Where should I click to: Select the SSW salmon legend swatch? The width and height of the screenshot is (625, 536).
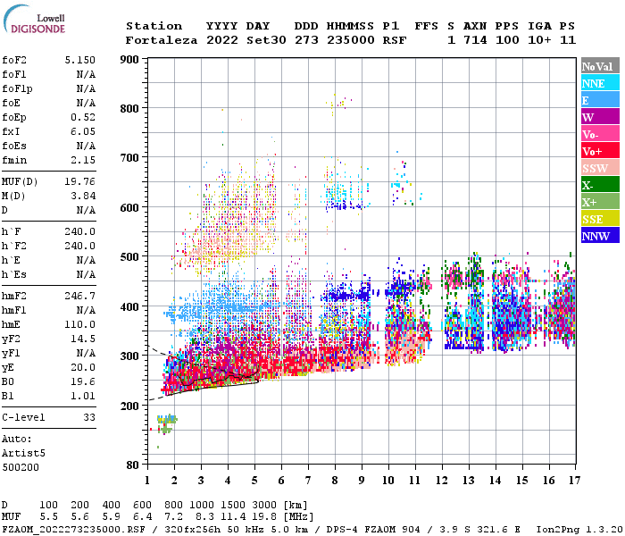pyautogui.click(x=600, y=168)
